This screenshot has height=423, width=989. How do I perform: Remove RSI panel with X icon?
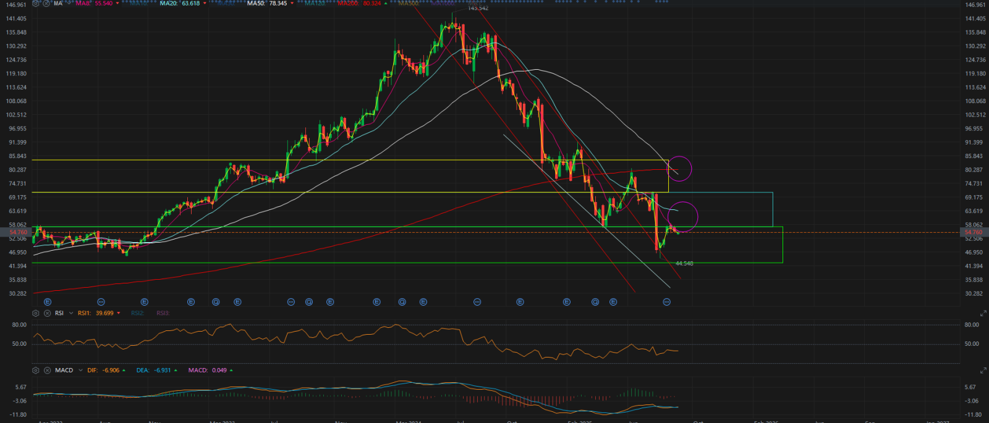click(x=47, y=313)
